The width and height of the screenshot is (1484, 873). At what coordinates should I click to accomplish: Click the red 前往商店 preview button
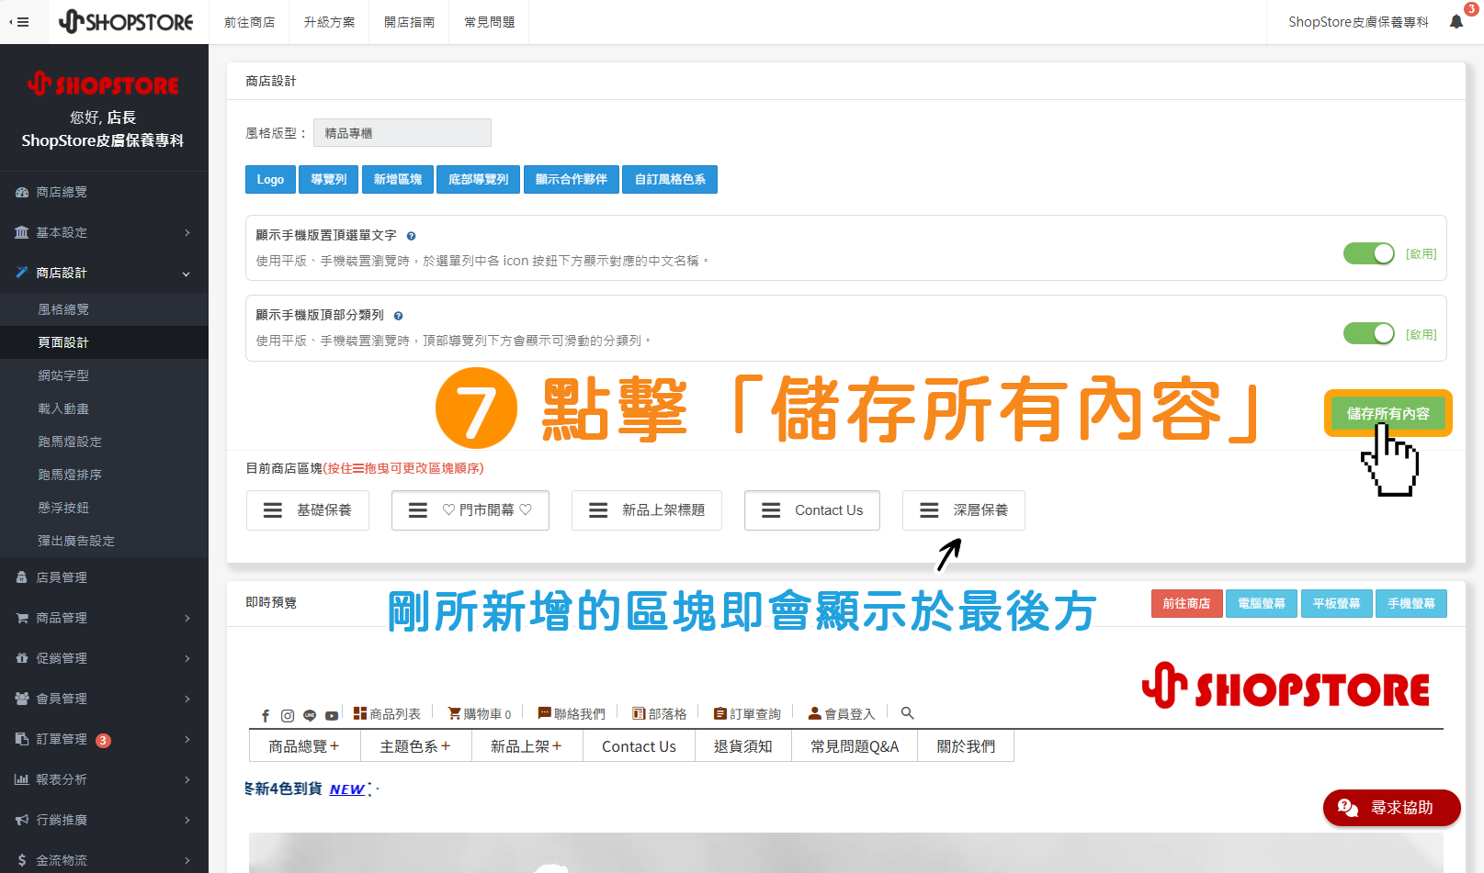(x=1186, y=604)
